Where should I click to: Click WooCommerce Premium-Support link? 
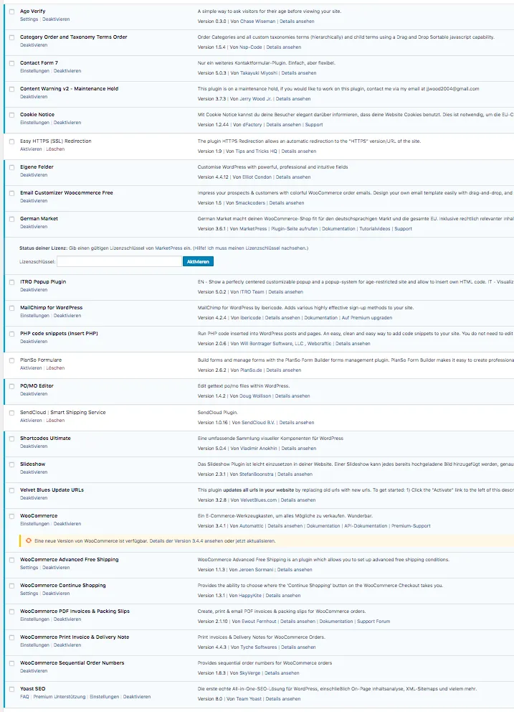click(411, 526)
